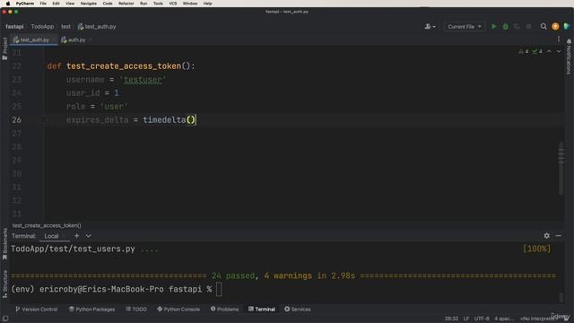Open the Project tool window
The image size is (574, 323).
4,48
